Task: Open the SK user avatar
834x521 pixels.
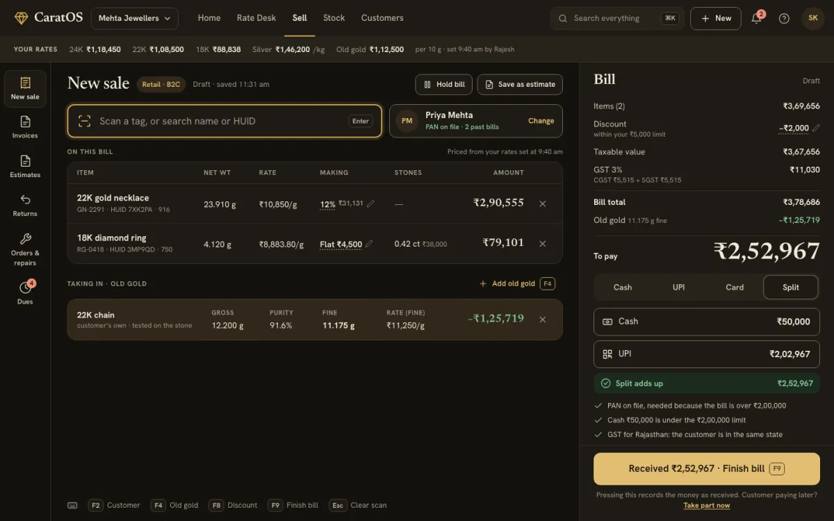Action: coord(813,18)
